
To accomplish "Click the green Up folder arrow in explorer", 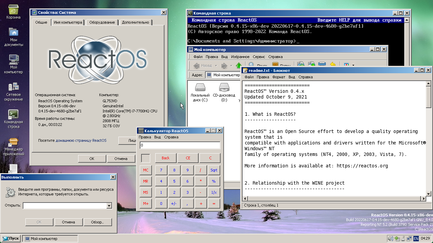I will tap(239, 65).
